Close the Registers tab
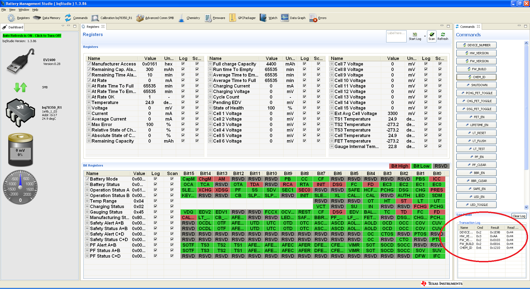Screen dimensions: 530x289 103,27
